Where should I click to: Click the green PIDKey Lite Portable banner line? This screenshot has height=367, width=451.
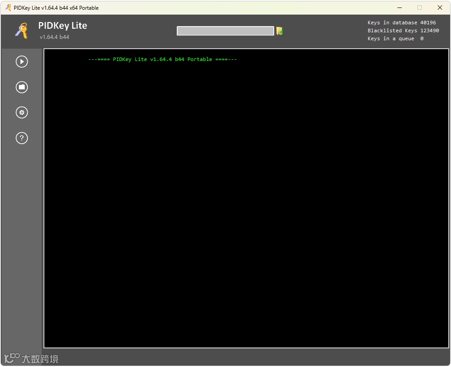[x=163, y=59]
